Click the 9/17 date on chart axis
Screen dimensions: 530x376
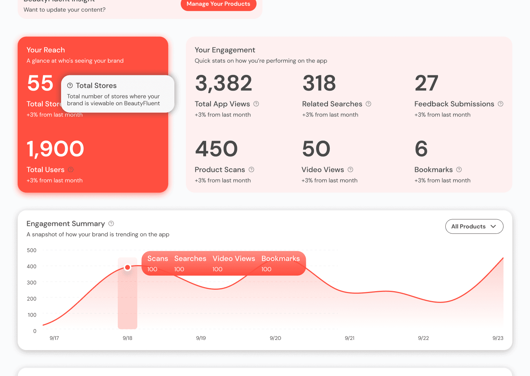click(x=54, y=338)
